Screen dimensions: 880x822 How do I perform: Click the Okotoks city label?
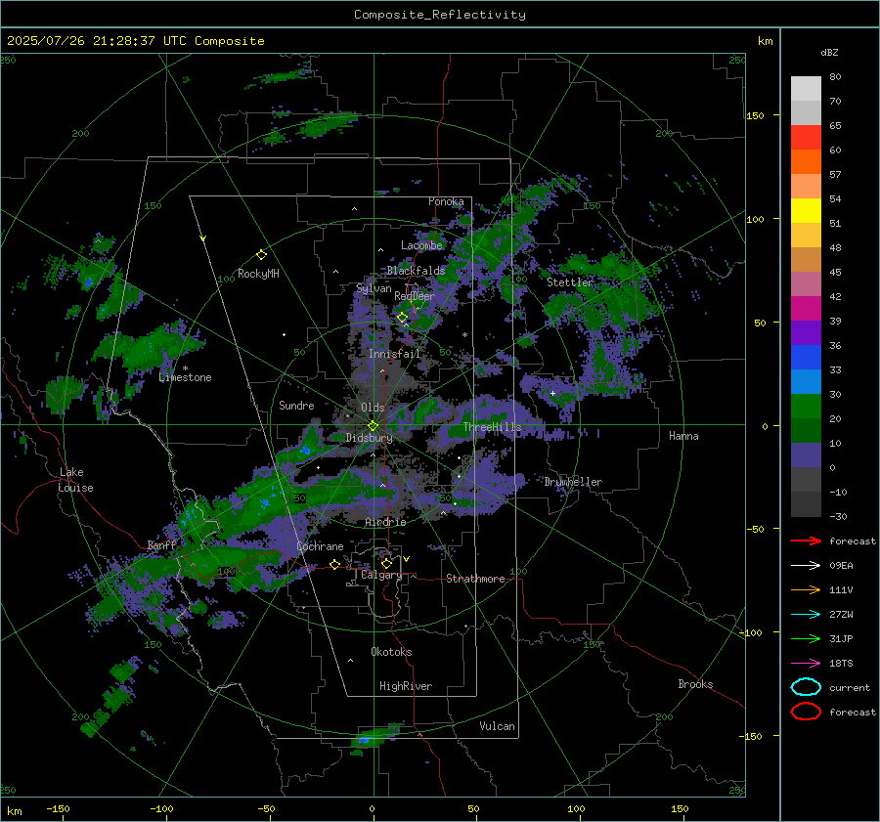391,652
